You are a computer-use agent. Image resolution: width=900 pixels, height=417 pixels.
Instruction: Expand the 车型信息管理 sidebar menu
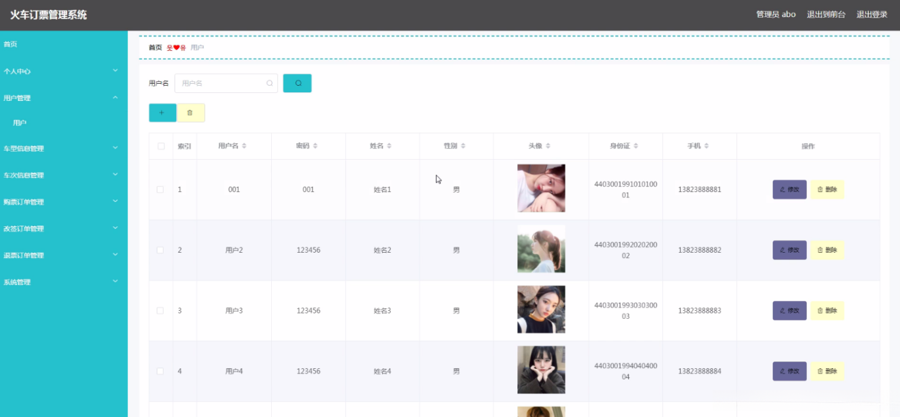[64, 148]
